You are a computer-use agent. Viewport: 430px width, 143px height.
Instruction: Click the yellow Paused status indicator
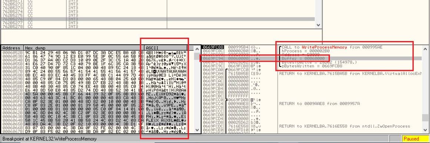(415, 139)
